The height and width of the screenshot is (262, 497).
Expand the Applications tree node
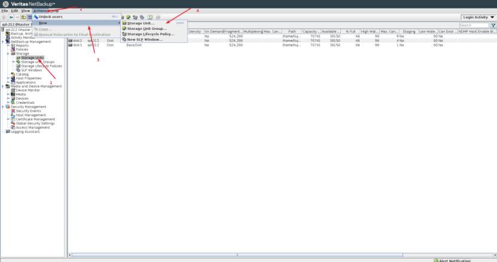pos(8,82)
